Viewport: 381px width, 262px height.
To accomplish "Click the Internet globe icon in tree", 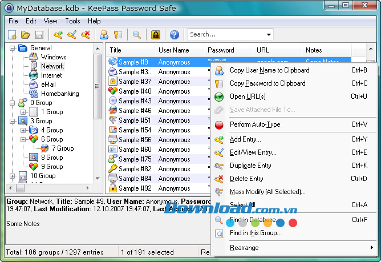I will (33, 75).
